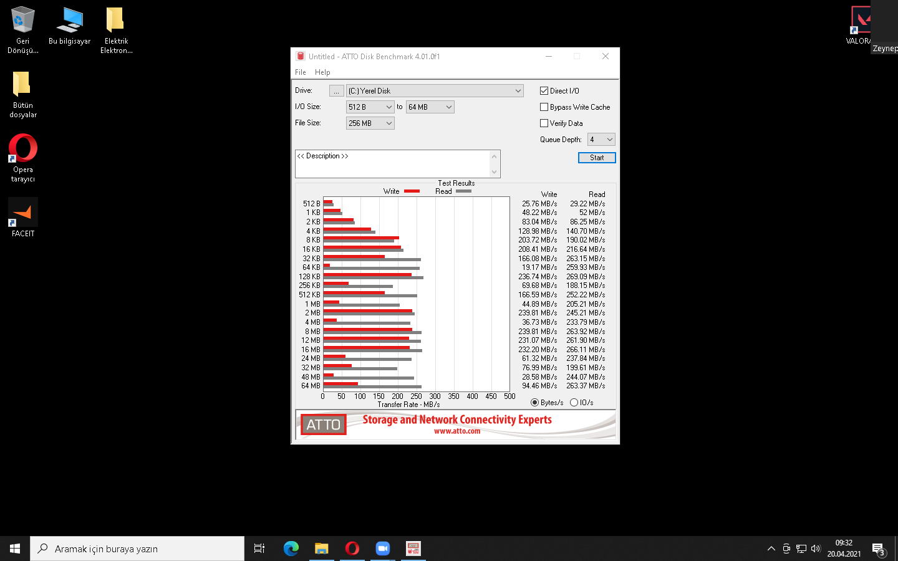Click inside the Description text box

(393, 164)
